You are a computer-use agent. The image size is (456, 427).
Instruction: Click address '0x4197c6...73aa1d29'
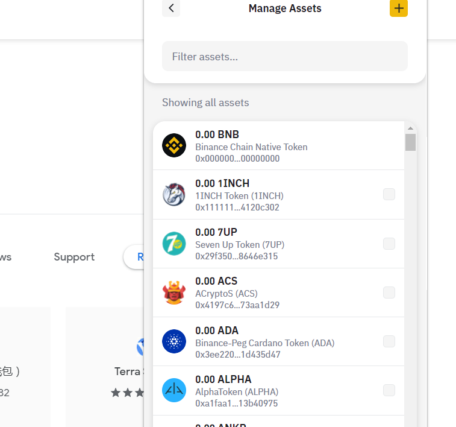pyautogui.click(x=237, y=305)
